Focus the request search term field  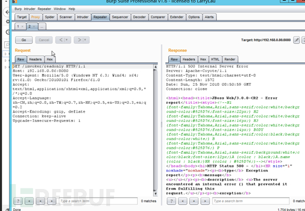tap(98, 201)
